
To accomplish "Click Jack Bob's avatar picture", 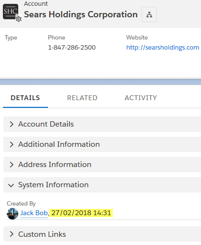I will (x=12, y=214).
